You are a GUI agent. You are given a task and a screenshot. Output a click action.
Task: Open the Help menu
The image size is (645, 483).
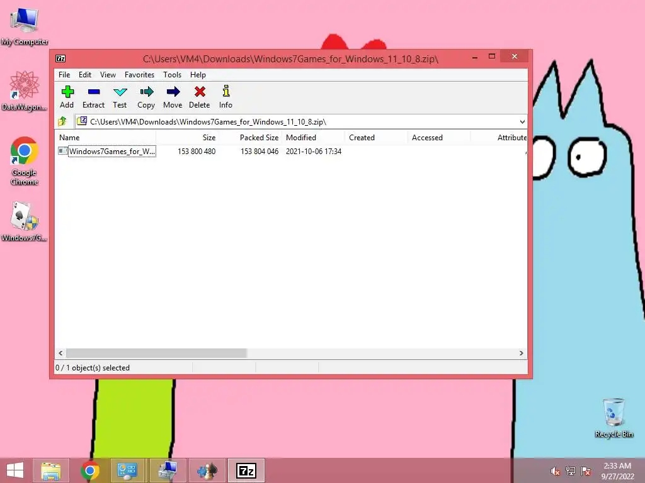(x=198, y=75)
